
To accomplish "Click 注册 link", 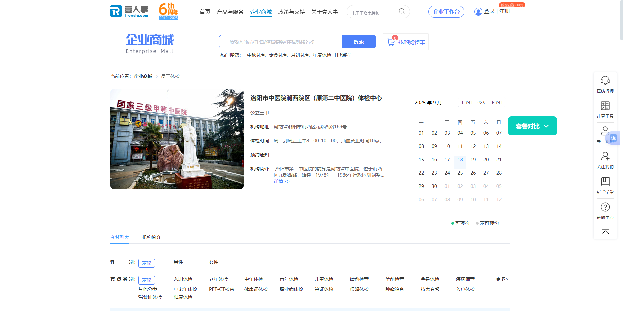I will tap(505, 11).
